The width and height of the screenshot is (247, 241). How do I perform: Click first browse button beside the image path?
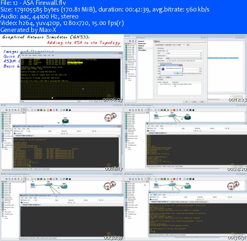pos(200,69)
